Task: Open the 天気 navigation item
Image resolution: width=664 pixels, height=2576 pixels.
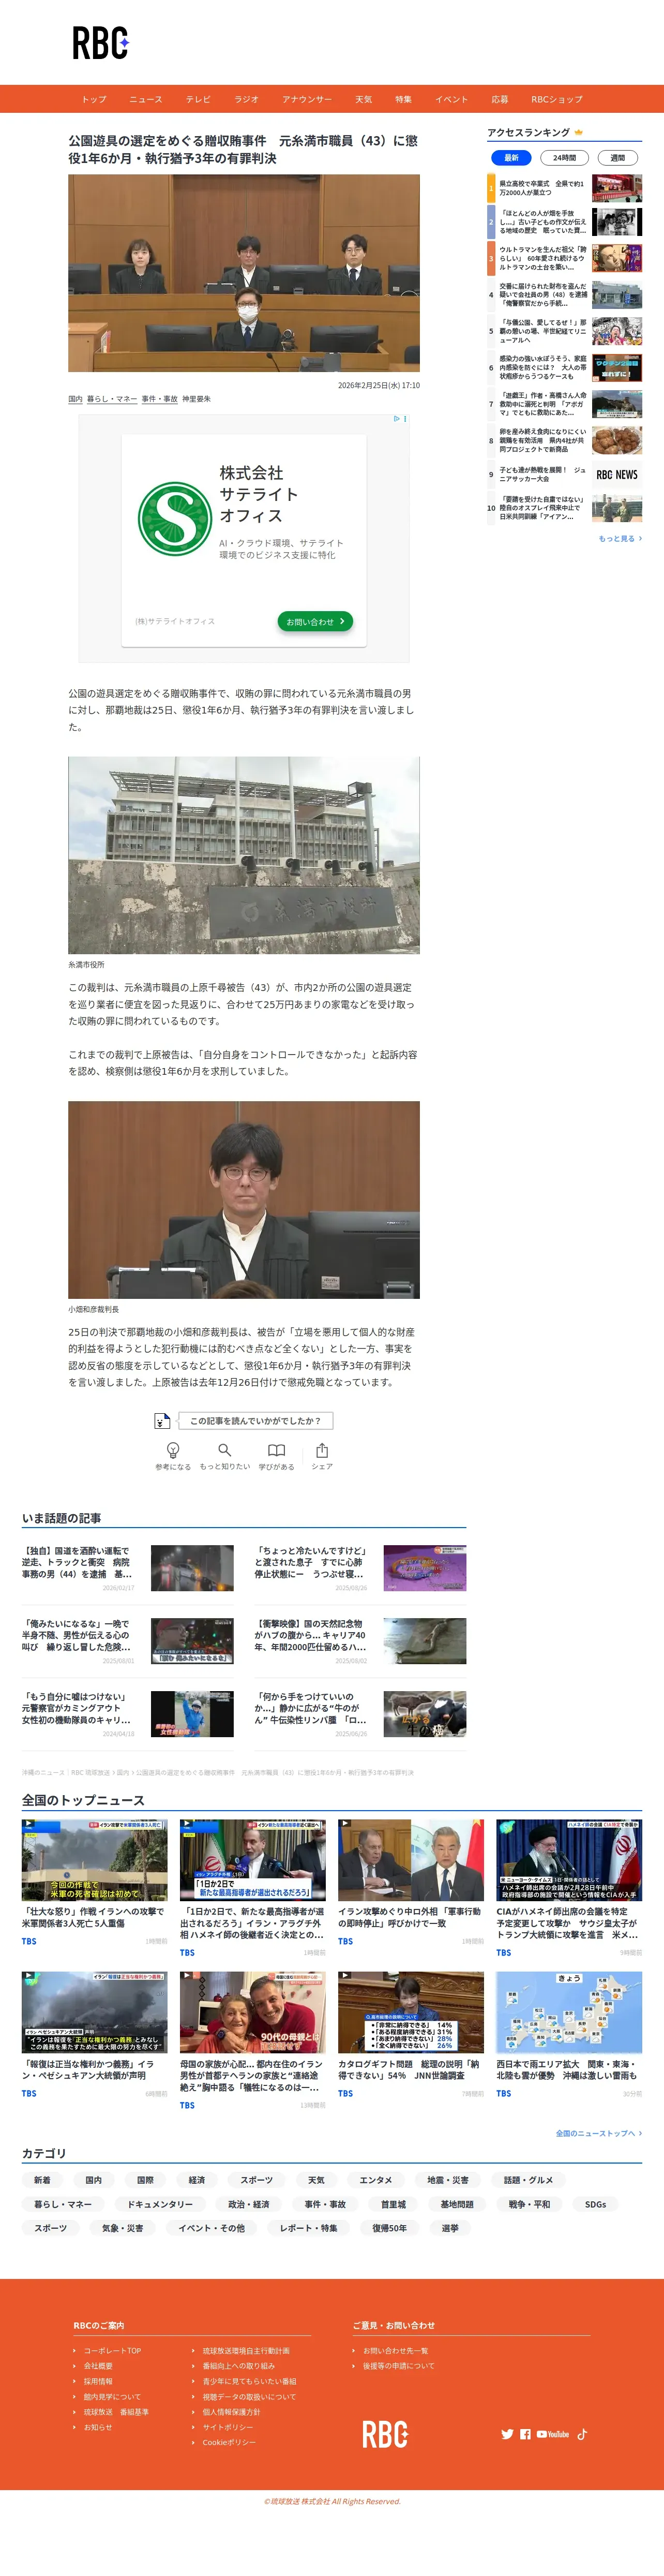Action: click(363, 99)
